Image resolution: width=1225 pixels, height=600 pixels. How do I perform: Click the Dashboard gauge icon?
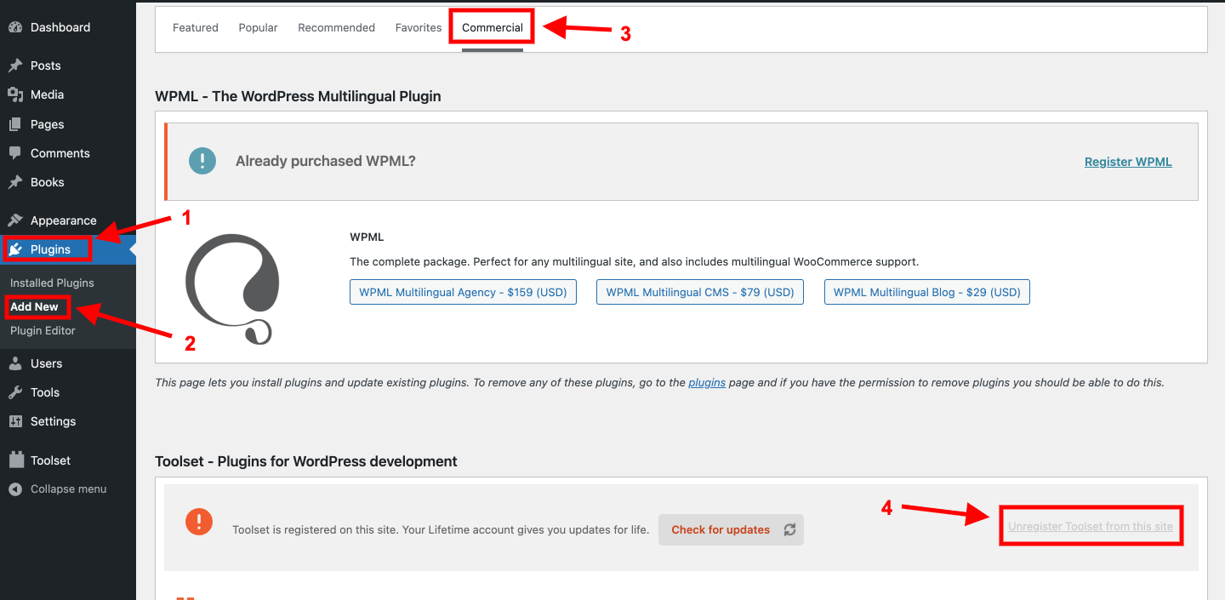15,27
